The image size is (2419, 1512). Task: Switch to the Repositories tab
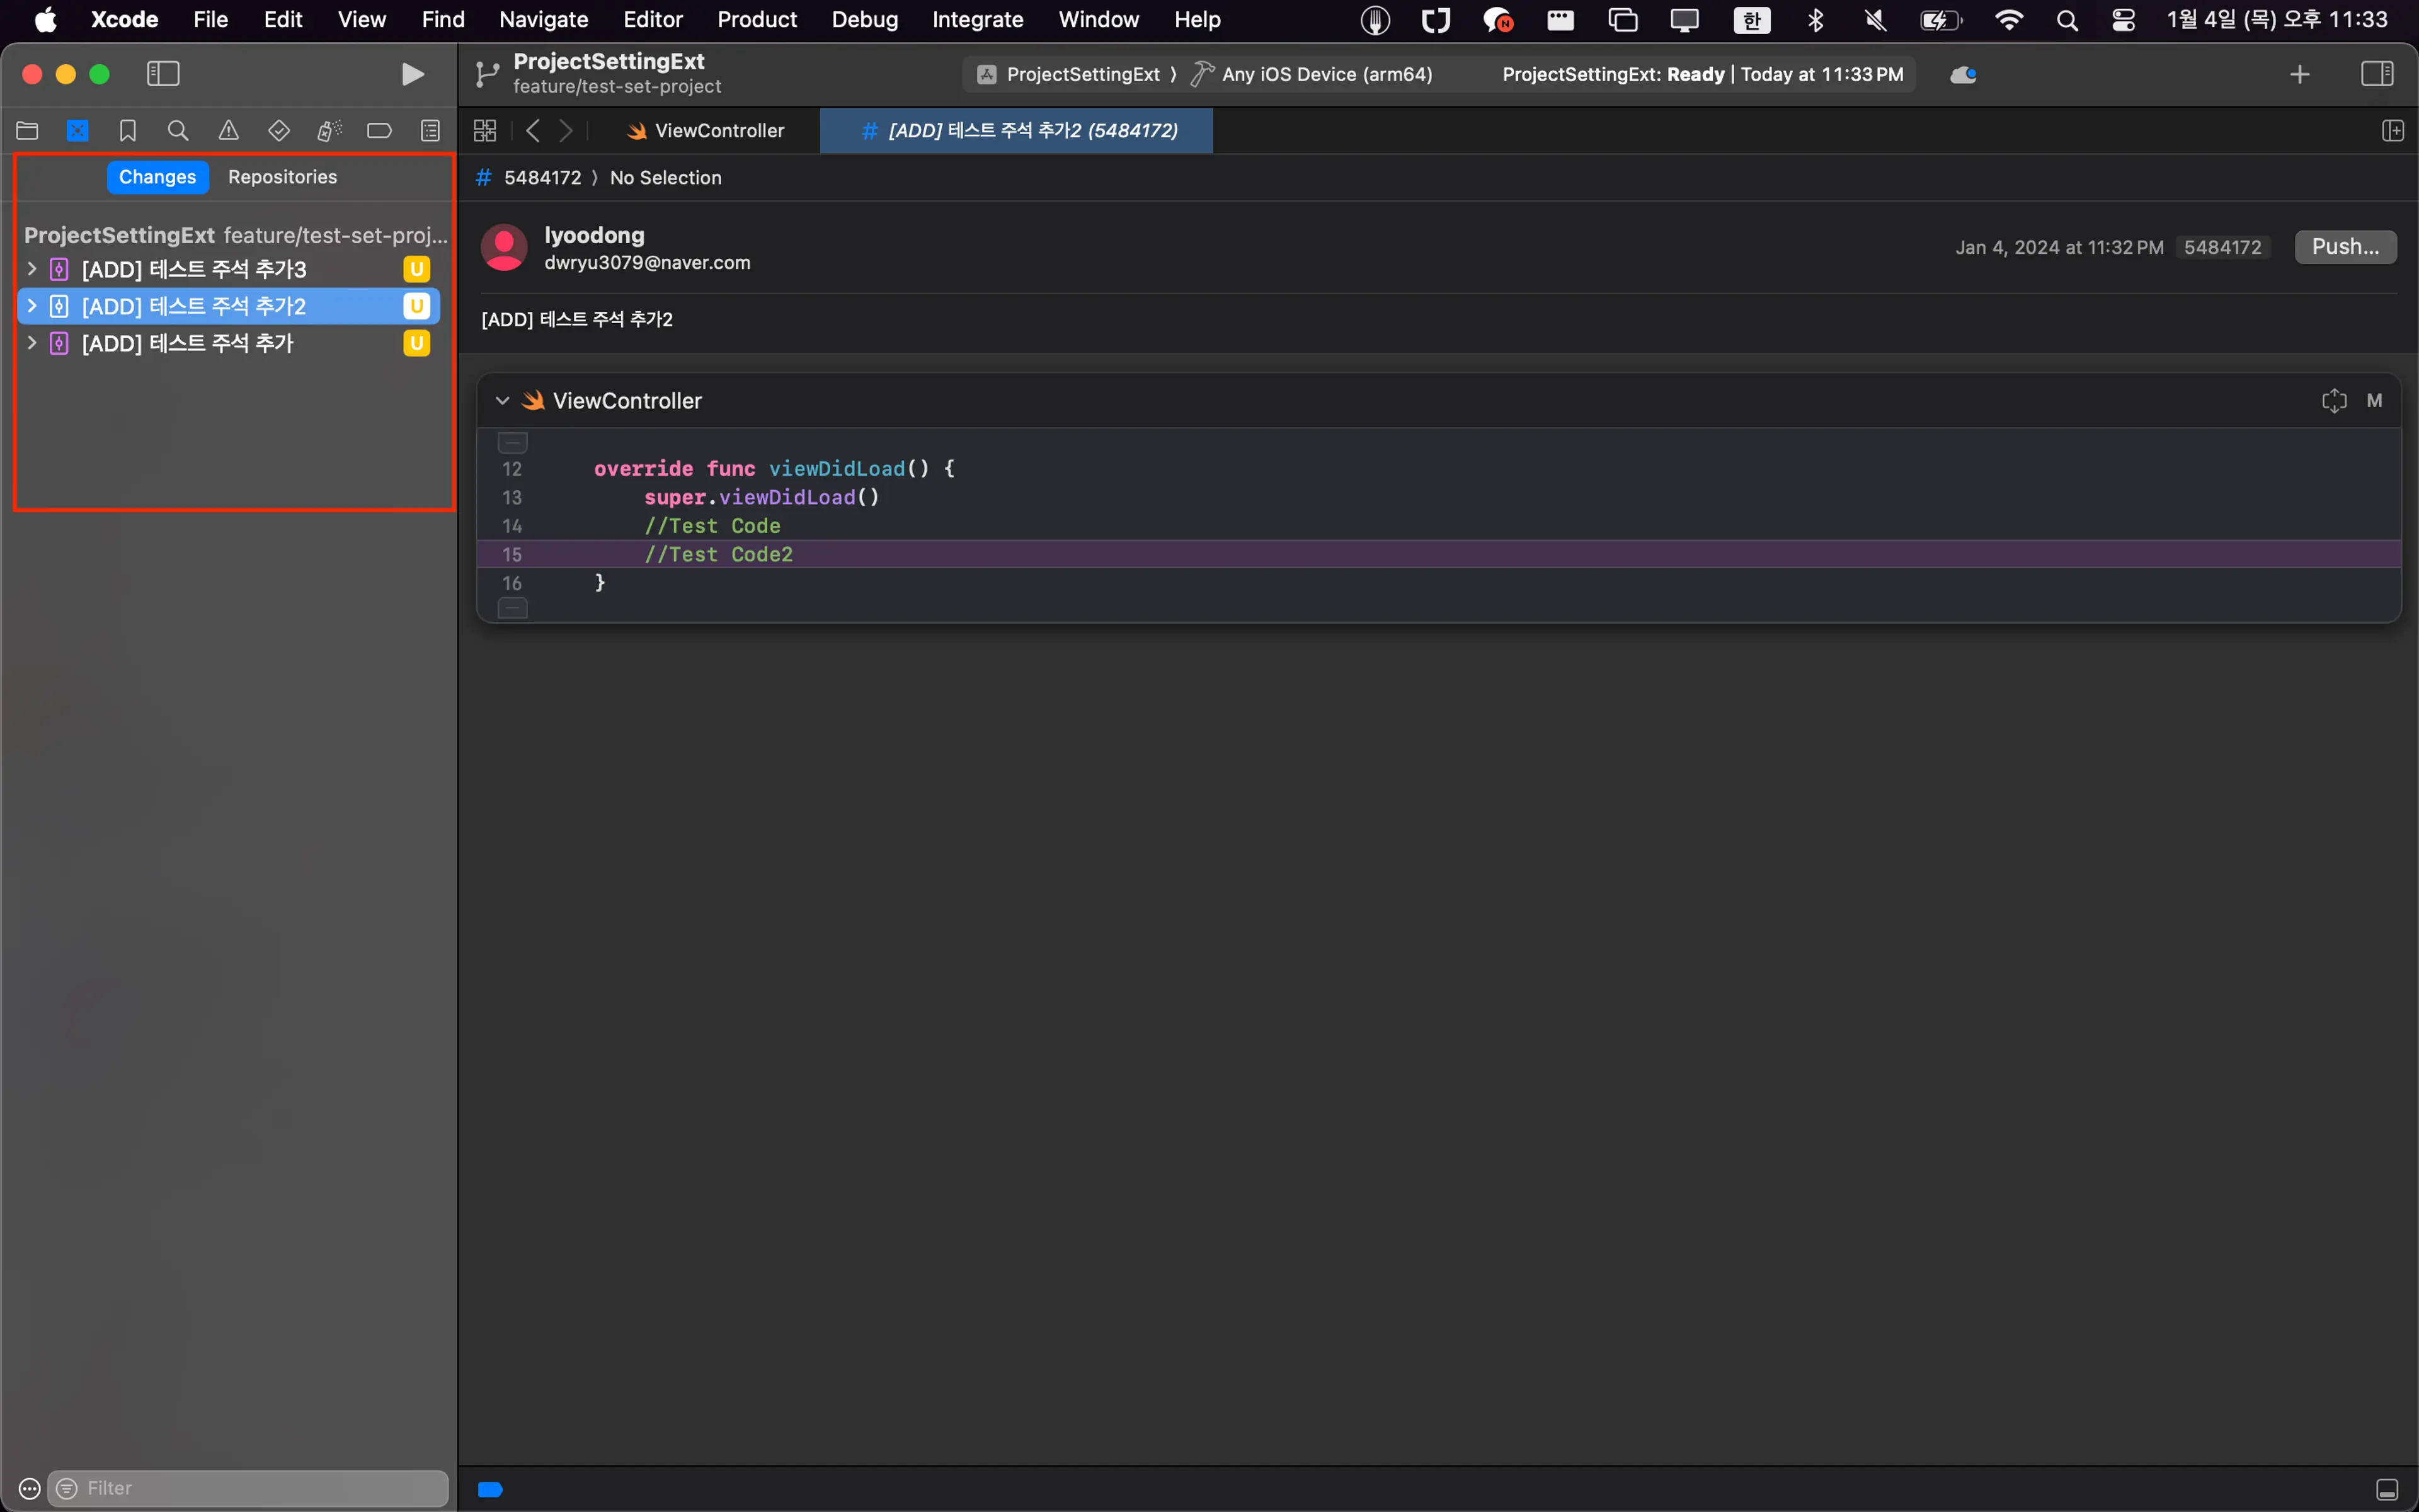pyautogui.click(x=283, y=177)
